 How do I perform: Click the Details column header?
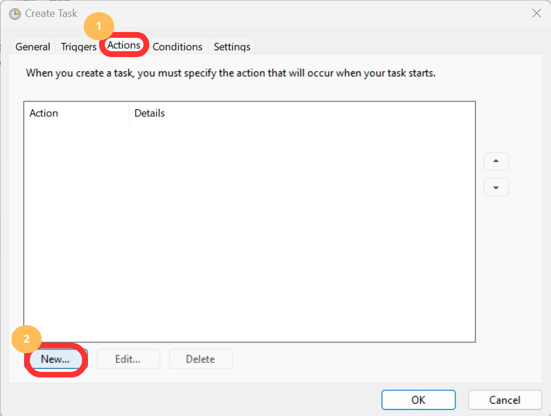(x=149, y=113)
